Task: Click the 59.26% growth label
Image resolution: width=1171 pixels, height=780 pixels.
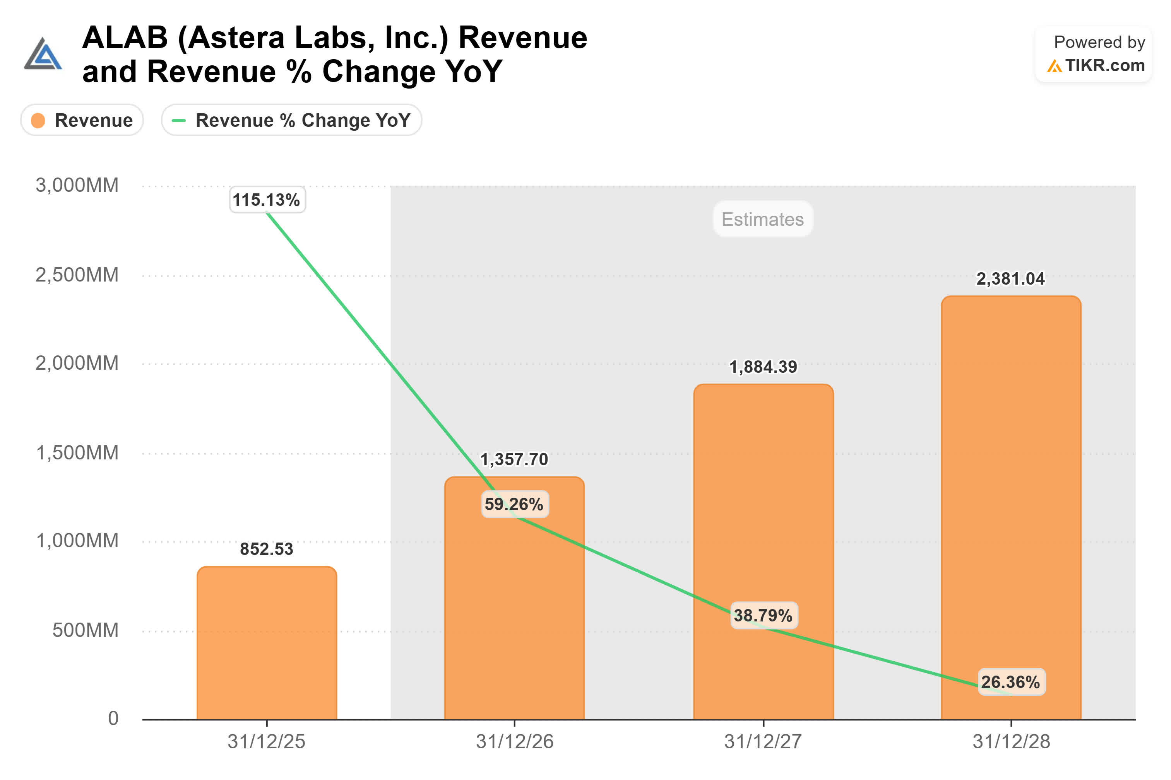Action: pos(515,504)
